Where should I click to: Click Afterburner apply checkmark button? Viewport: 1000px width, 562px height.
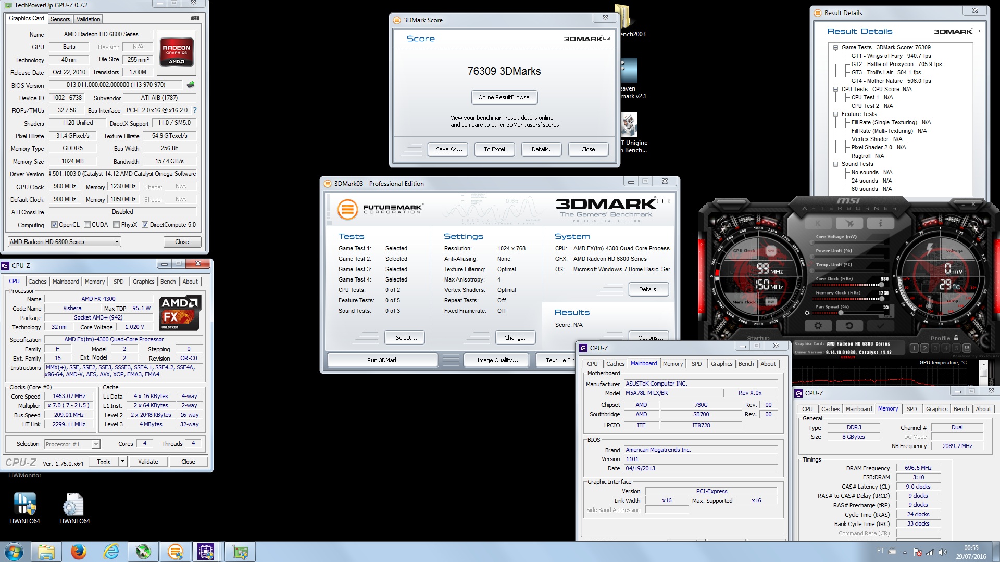[x=881, y=326]
